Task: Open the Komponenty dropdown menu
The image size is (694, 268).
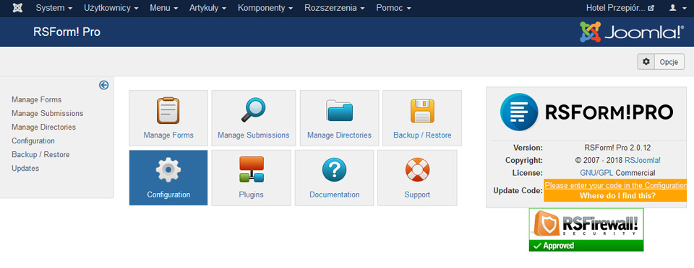Action: click(265, 8)
